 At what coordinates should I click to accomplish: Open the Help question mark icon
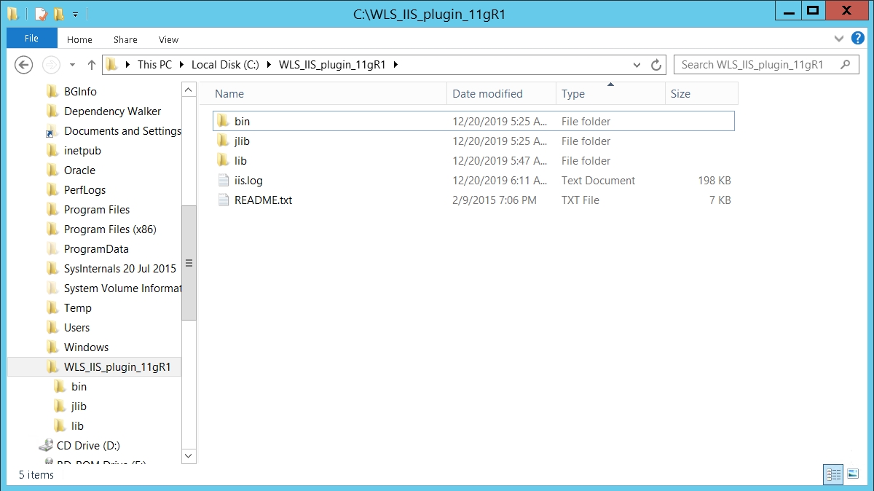tap(858, 37)
